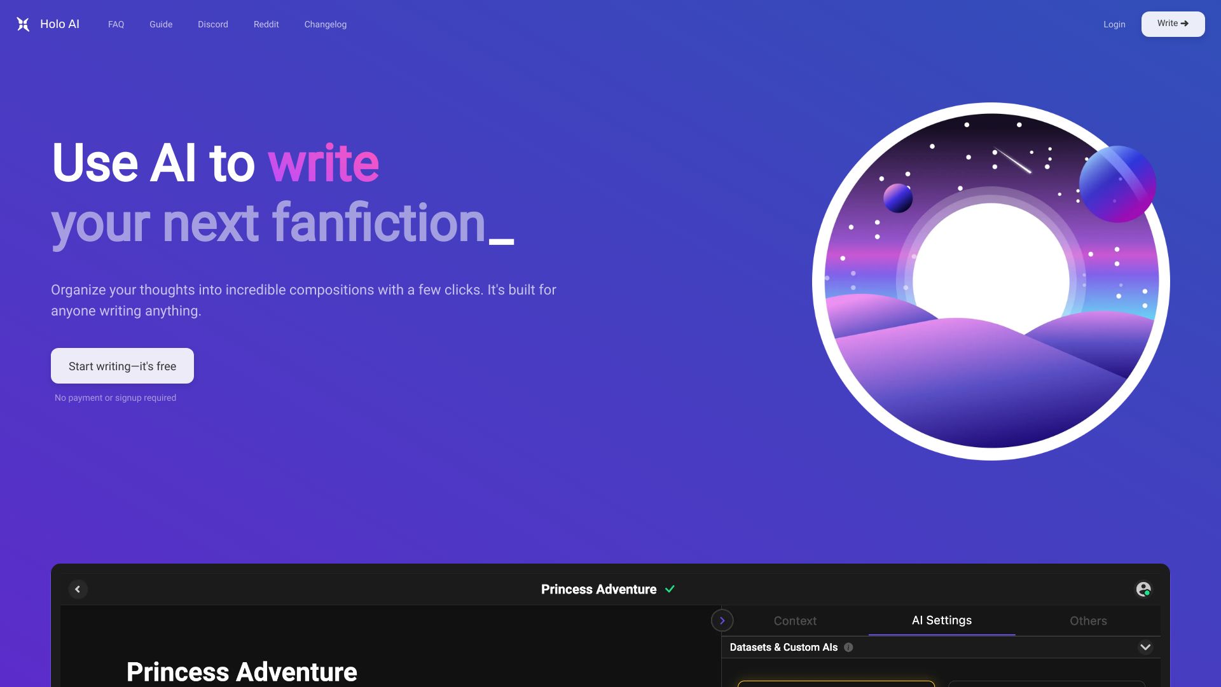Viewport: 1221px width, 687px height.
Task: Expand the Others panel section
Action: click(1087, 620)
